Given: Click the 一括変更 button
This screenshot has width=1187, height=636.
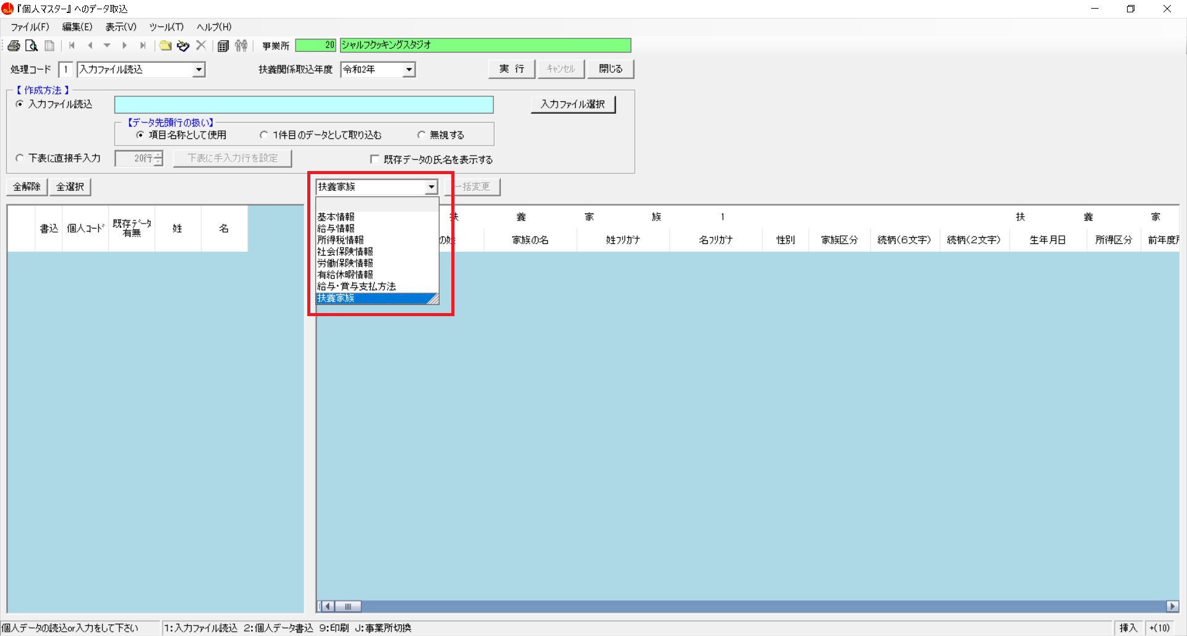Looking at the screenshot, I should [x=473, y=187].
